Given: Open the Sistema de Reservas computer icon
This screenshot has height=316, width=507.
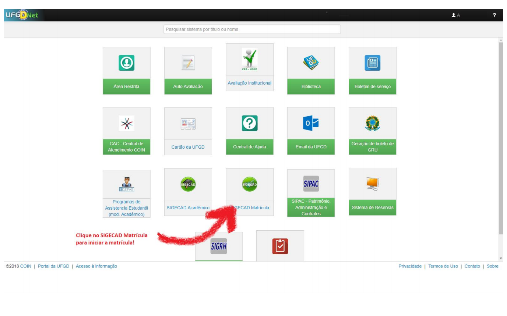Looking at the screenshot, I should pos(372,184).
